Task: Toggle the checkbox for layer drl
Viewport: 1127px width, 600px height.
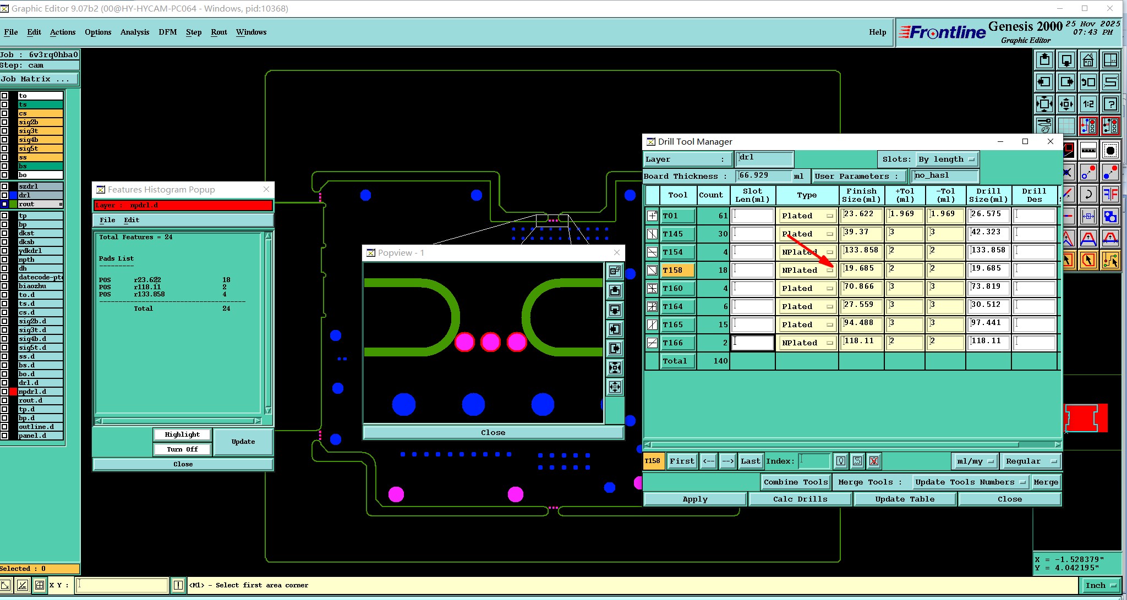Action: point(5,195)
